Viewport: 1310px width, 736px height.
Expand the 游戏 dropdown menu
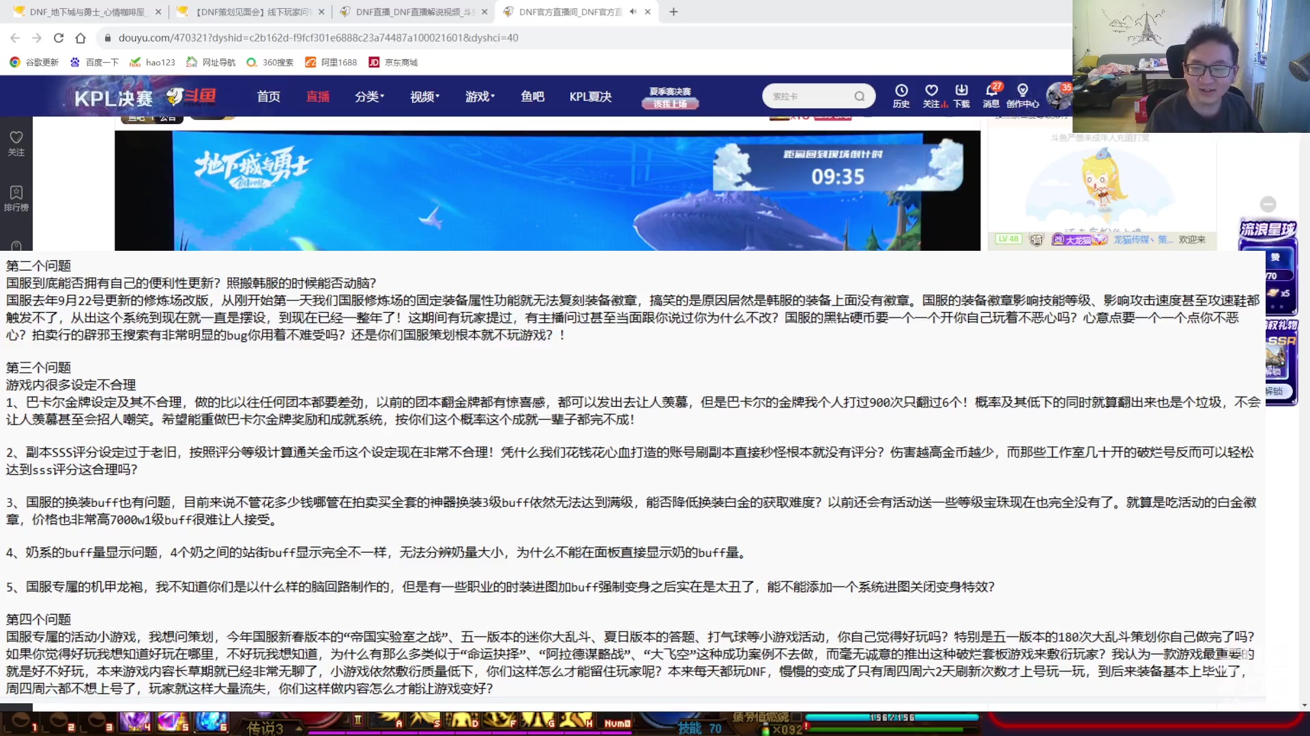point(480,97)
